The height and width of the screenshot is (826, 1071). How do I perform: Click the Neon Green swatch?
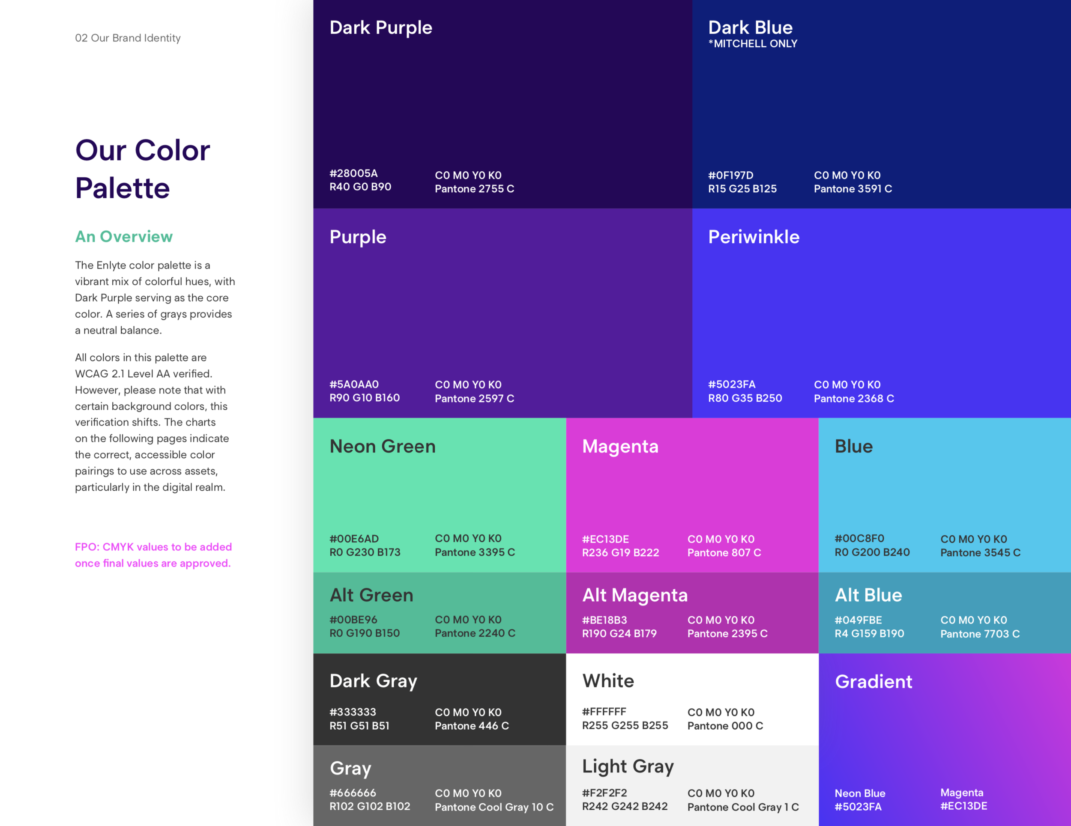point(440,494)
